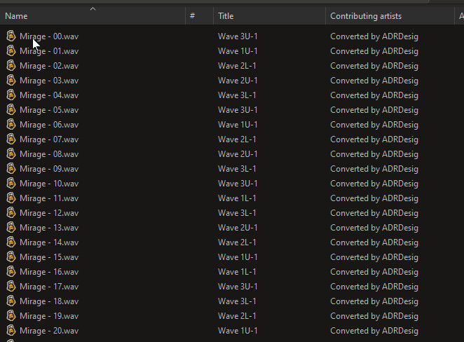Click the file icon for Mirage - 13.wav
The image size is (464, 342).
11,228
